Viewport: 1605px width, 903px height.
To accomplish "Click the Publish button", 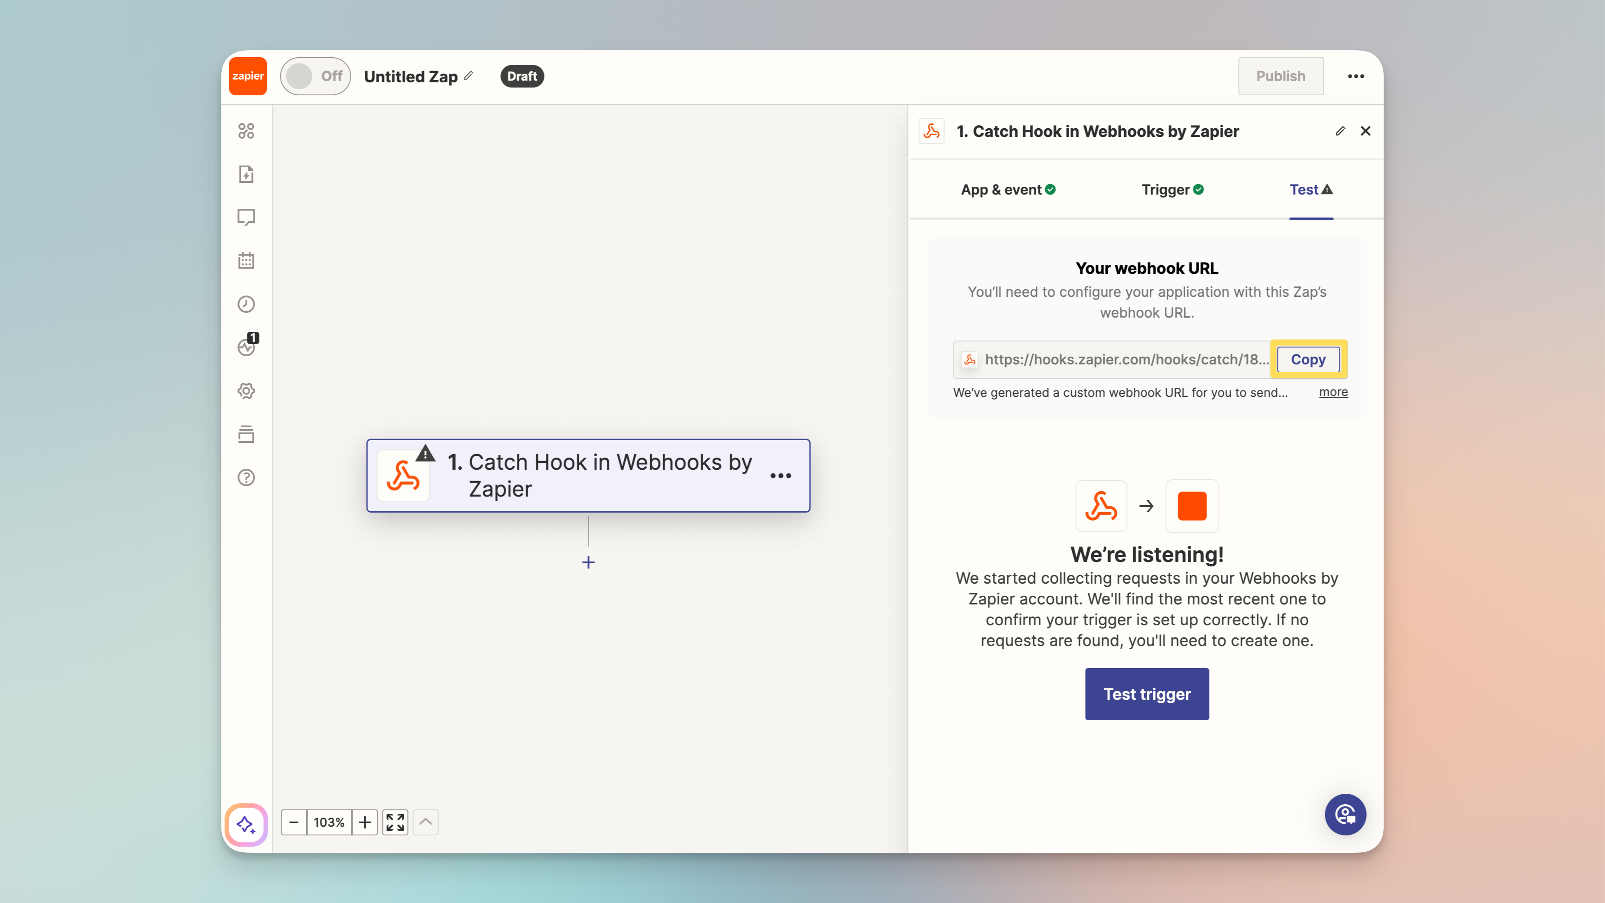I will point(1281,76).
